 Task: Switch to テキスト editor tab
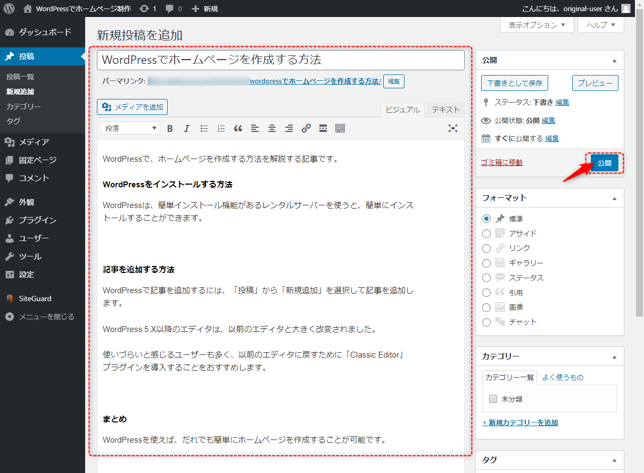pyautogui.click(x=445, y=110)
